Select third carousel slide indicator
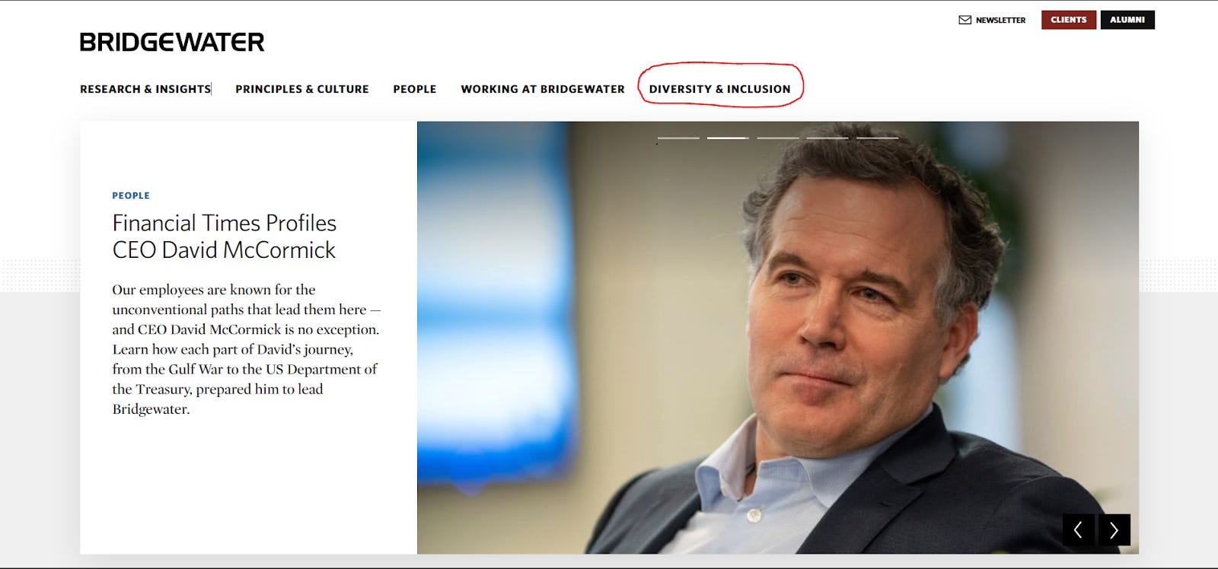1218x569 pixels. (x=778, y=138)
